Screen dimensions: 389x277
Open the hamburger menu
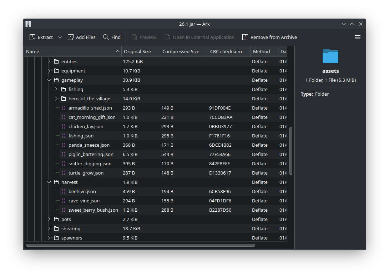pyautogui.click(x=357, y=37)
